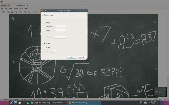The image size is (169, 105).
Task: Toggle the grid view toolbar icon
Action: tap(20, 12)
